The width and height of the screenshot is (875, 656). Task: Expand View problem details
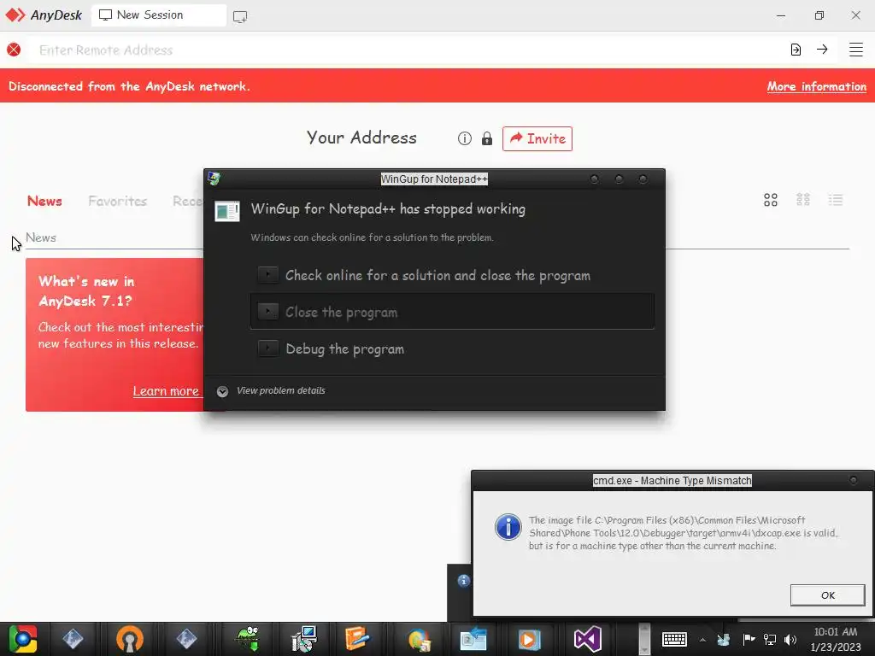pyautogui.click(x=271, y=391)
